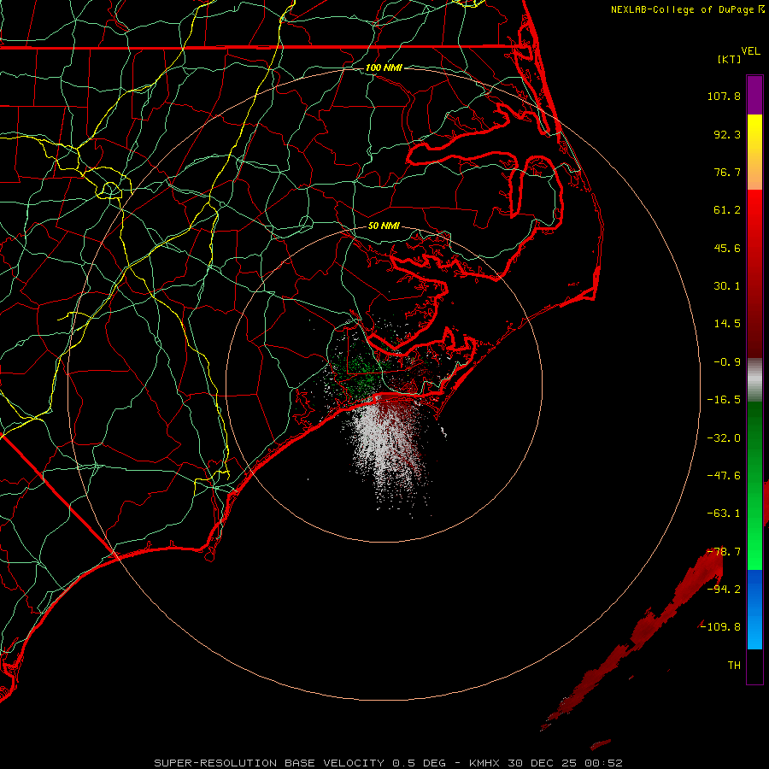
Task: Click the -16.5 velocity scale value
Action: click(x=724, y=400)
